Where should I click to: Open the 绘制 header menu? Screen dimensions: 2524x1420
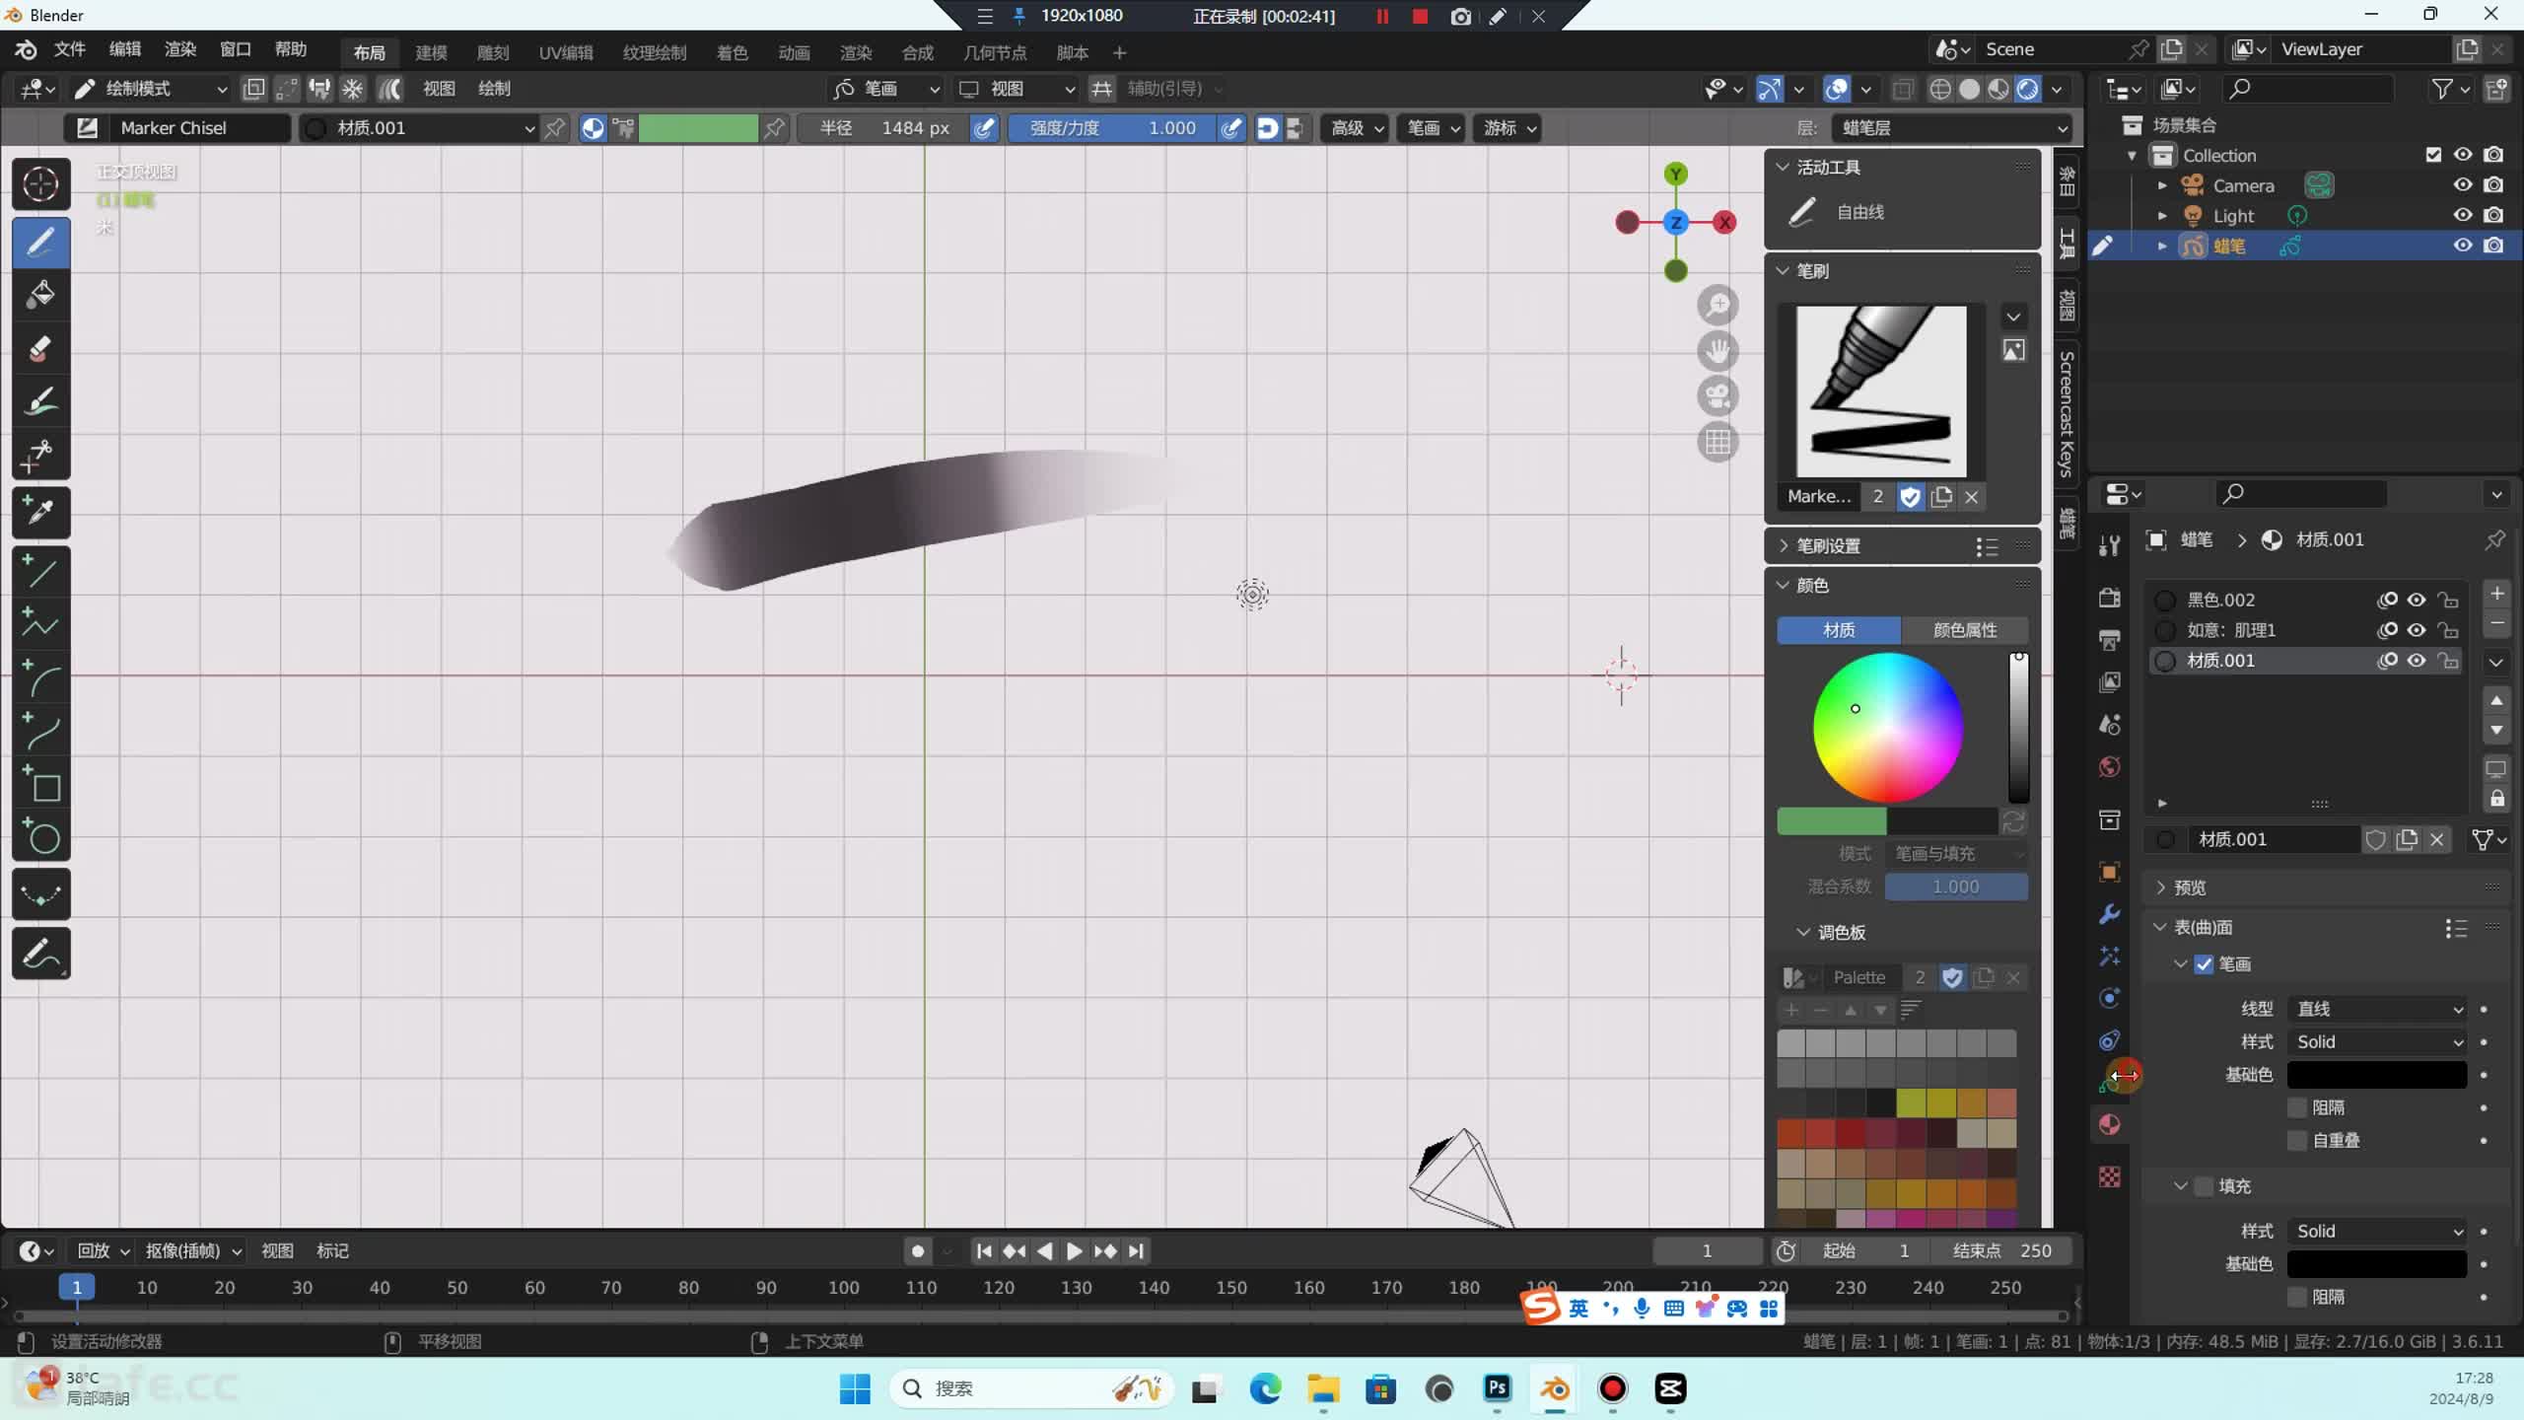[494, 89]
